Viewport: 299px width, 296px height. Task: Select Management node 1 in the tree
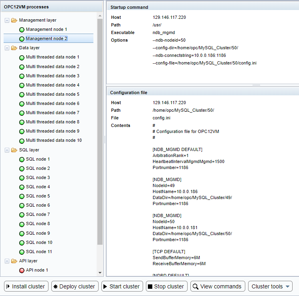coord(46,29)
